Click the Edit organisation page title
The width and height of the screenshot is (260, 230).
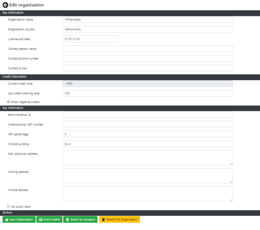(26, 5)
